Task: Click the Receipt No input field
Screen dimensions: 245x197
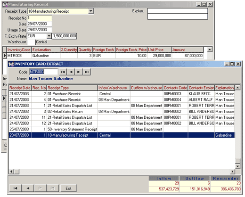Action: pos(40,18)
